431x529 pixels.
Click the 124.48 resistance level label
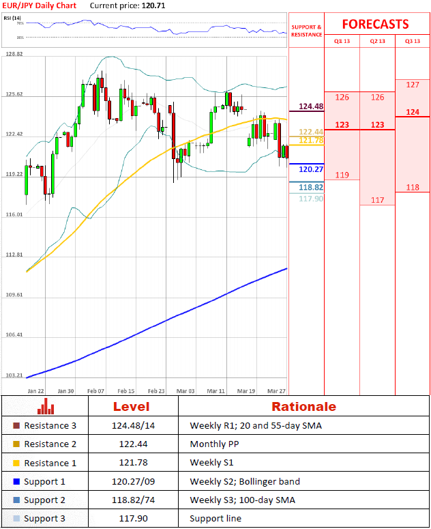(x=311, y=106)
